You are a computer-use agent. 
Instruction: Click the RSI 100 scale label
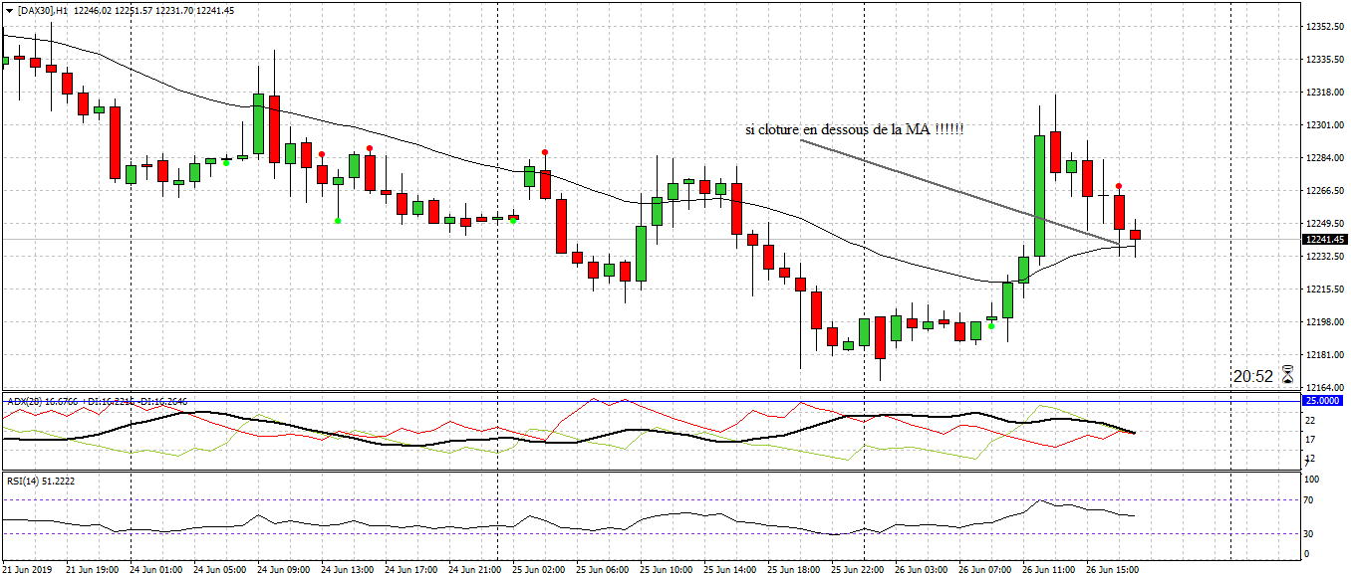pyautogui.click(x=1313, y=481)
